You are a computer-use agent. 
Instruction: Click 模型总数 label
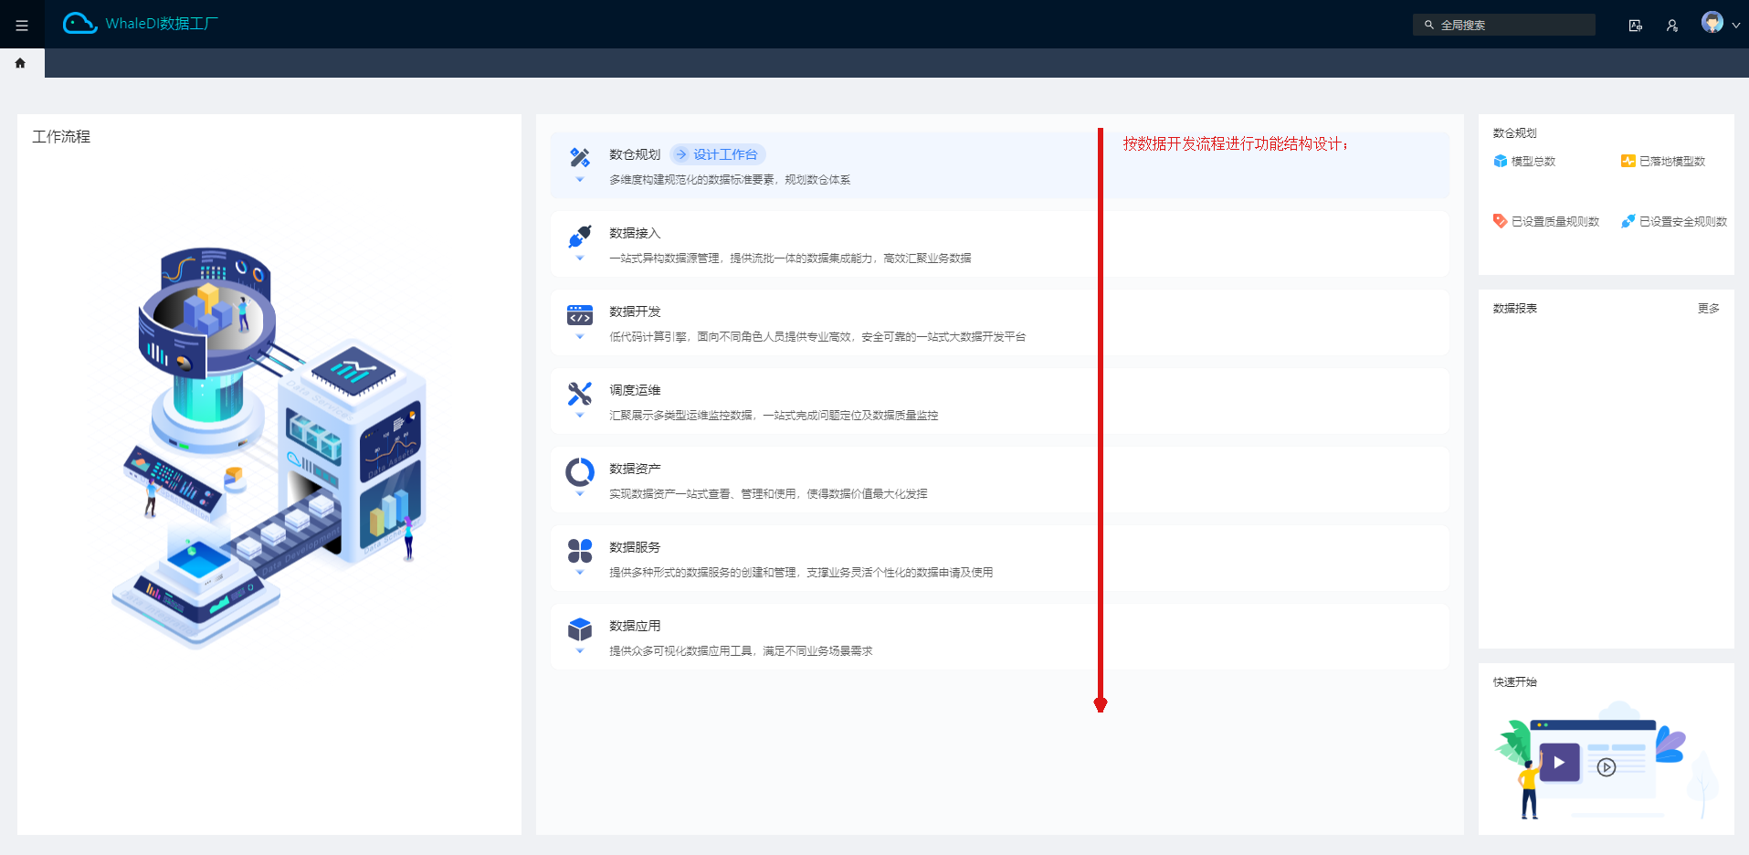coord(1533,162)
